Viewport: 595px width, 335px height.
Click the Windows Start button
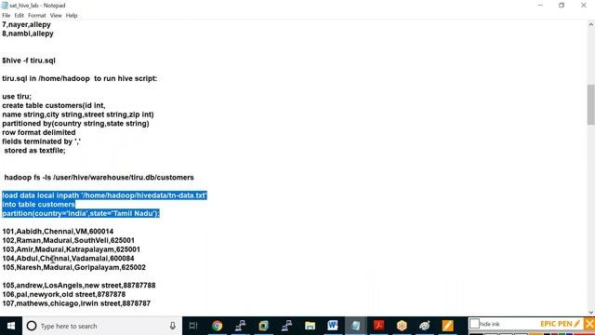click(x=11, y=326)
